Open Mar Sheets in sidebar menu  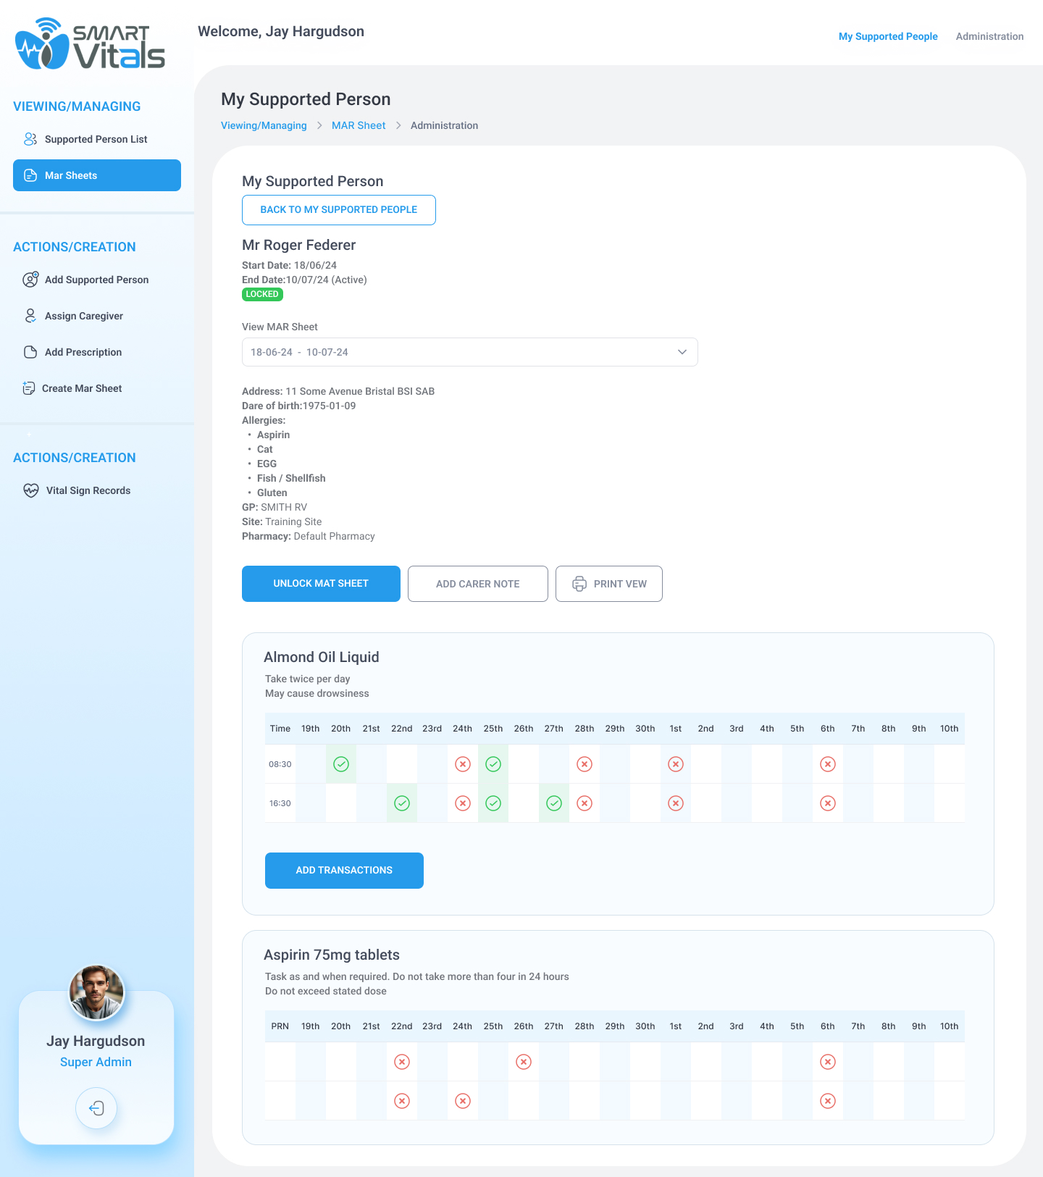97,175
